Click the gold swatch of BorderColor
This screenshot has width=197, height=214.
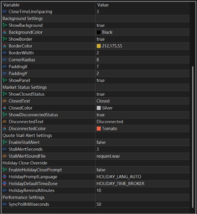coord(99,46)
